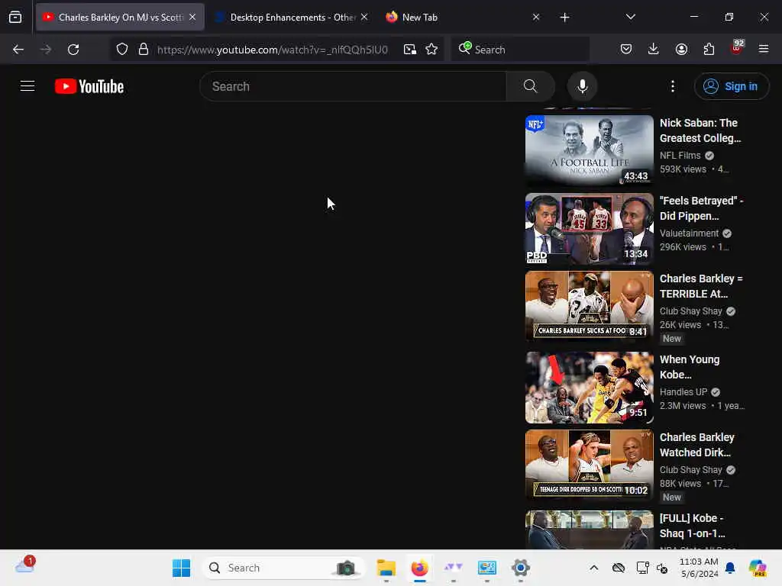
Task: Open Nick Saban A Football Life thumbnail
Action: [589, 150]
